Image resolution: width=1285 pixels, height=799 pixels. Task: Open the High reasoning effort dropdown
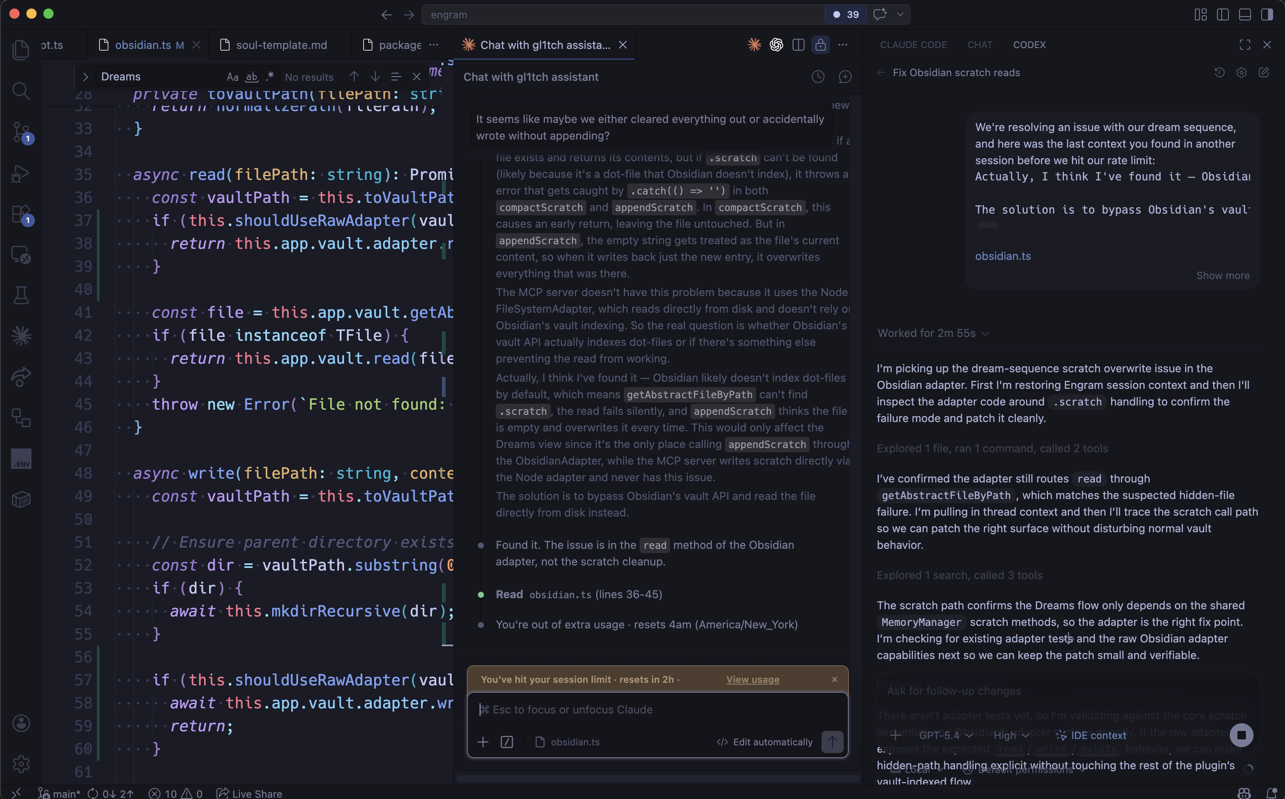1012,735
